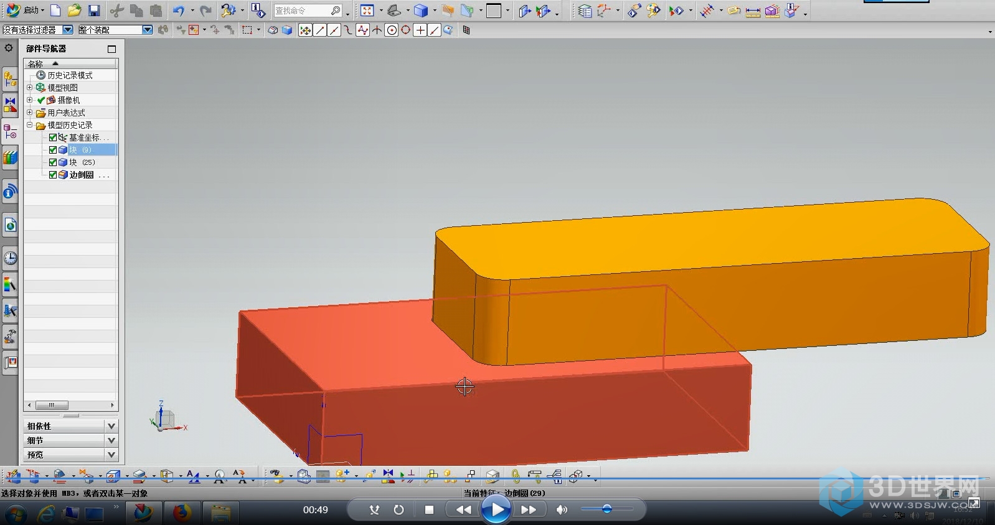
Task: Click the player volume slider
Action: pos(607,509)
